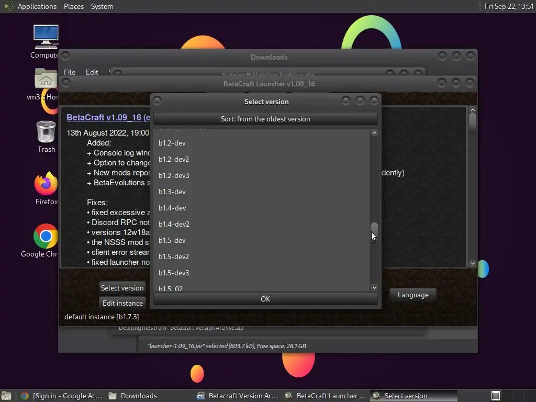Image resolution: width=536 pixels, height=402 pixels.
Task: Click the BetaCraft Launcher window title bar
Action: pos(269,84)
